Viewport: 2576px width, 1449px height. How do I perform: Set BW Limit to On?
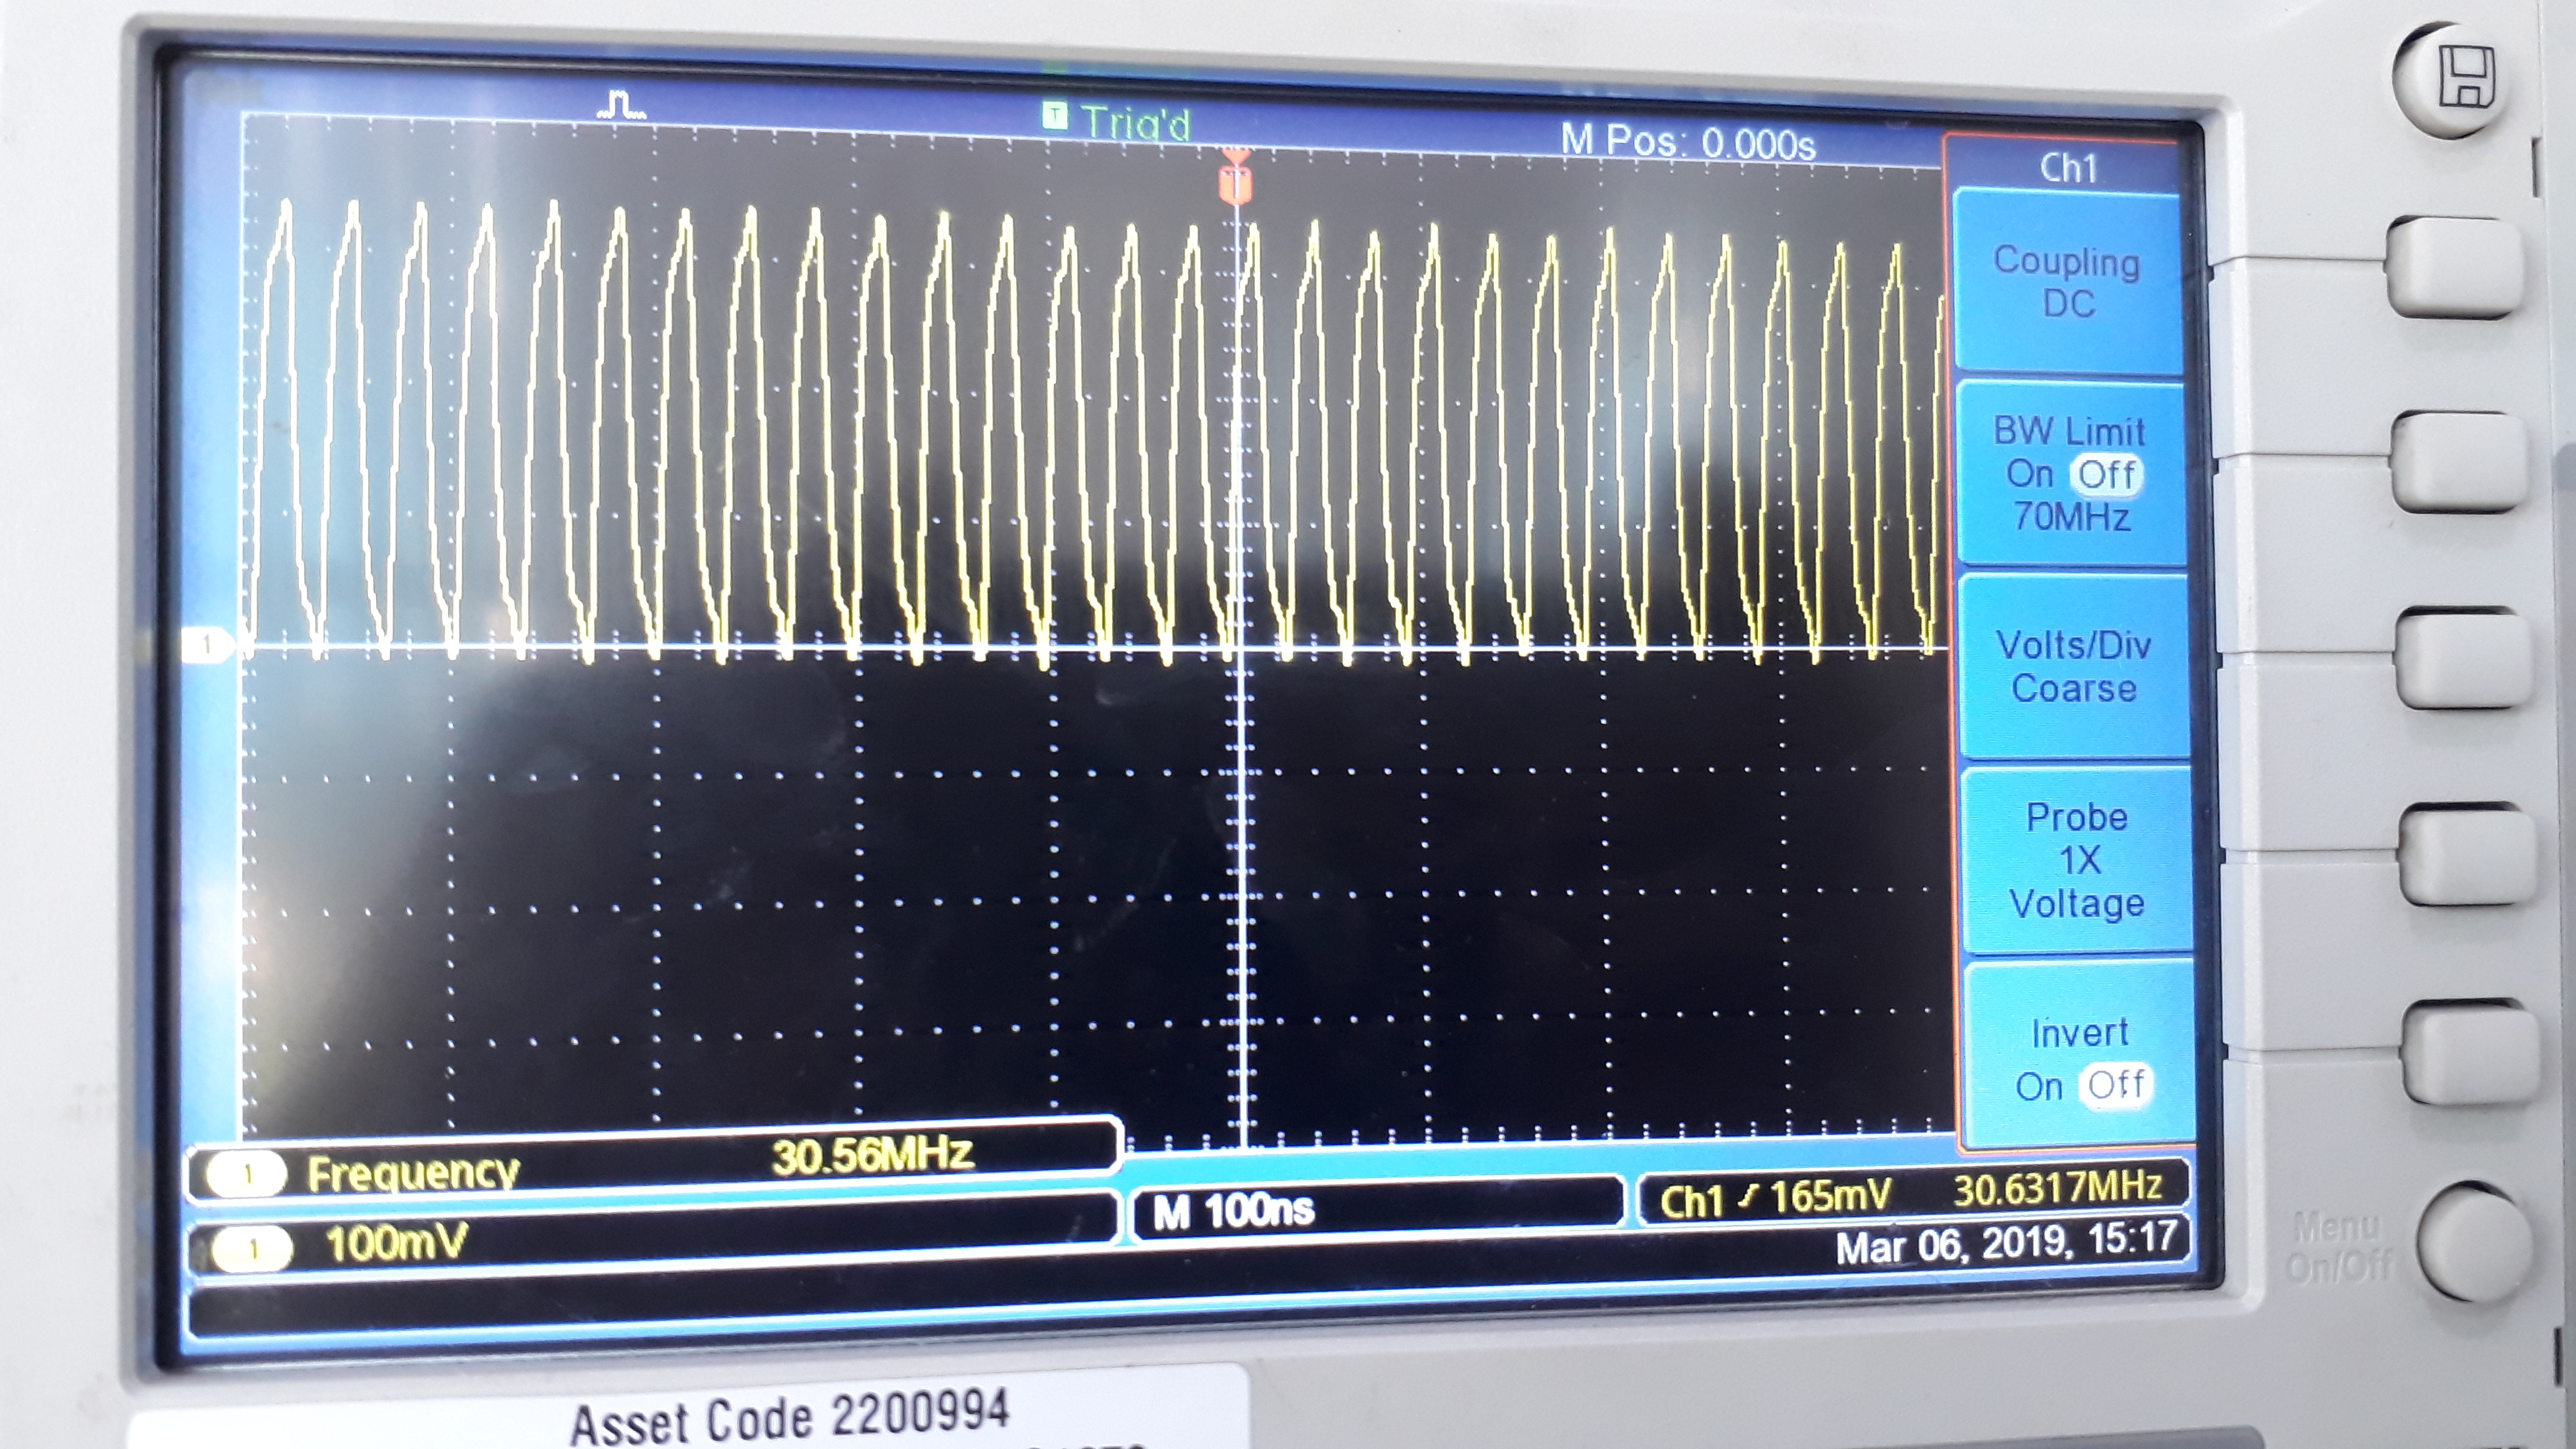[x=2029, y=474]
